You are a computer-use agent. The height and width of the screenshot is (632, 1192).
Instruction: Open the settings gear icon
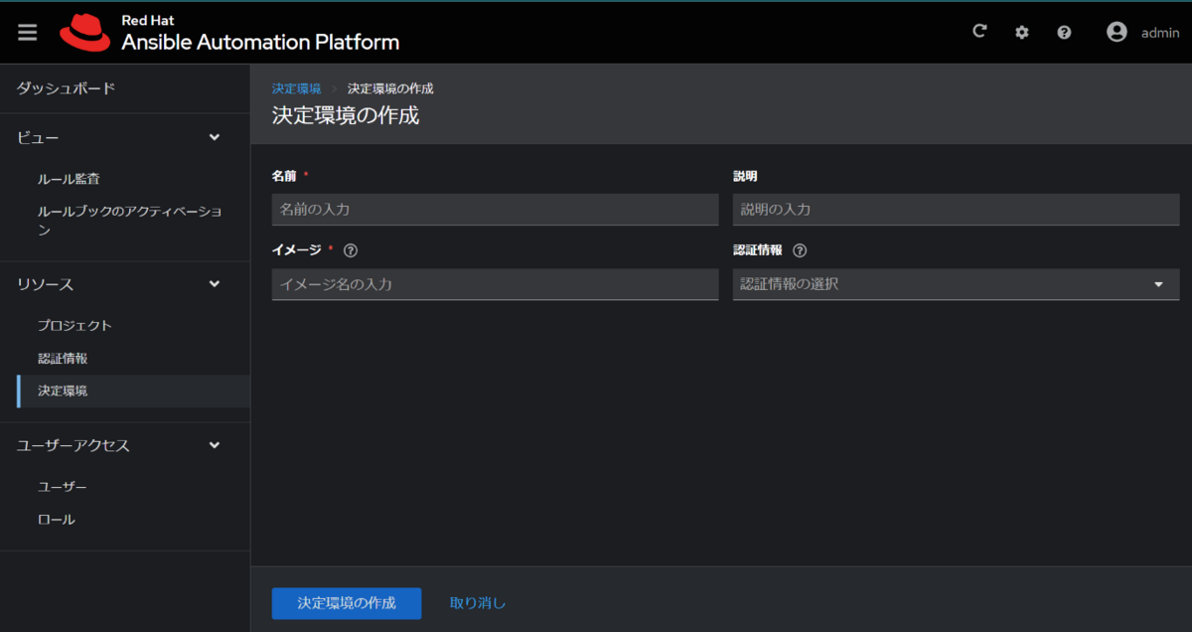point(1021,32)
